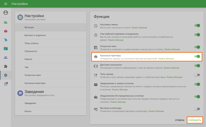Click the help question mark icon in the sidebar
The image size is (206, 127).
[6, 84]
